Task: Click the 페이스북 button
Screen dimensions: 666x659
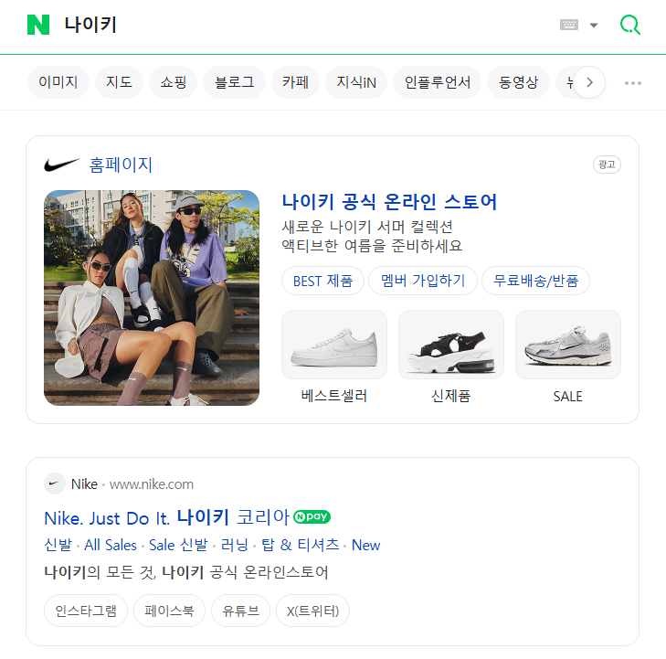Action: click(x=169, y=611)
